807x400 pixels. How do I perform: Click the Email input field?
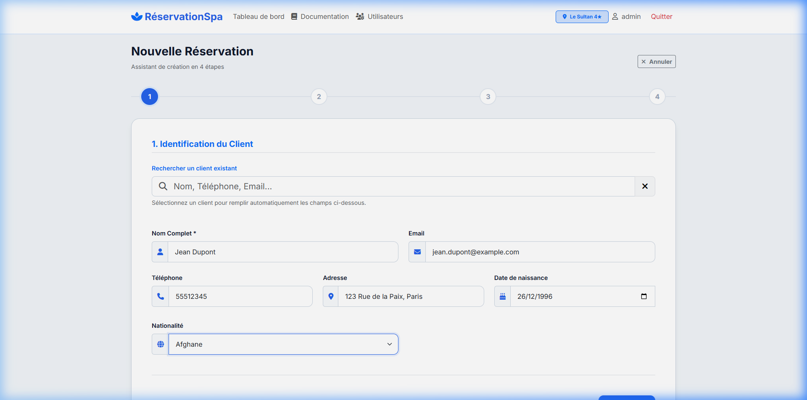tap(540, 252)
